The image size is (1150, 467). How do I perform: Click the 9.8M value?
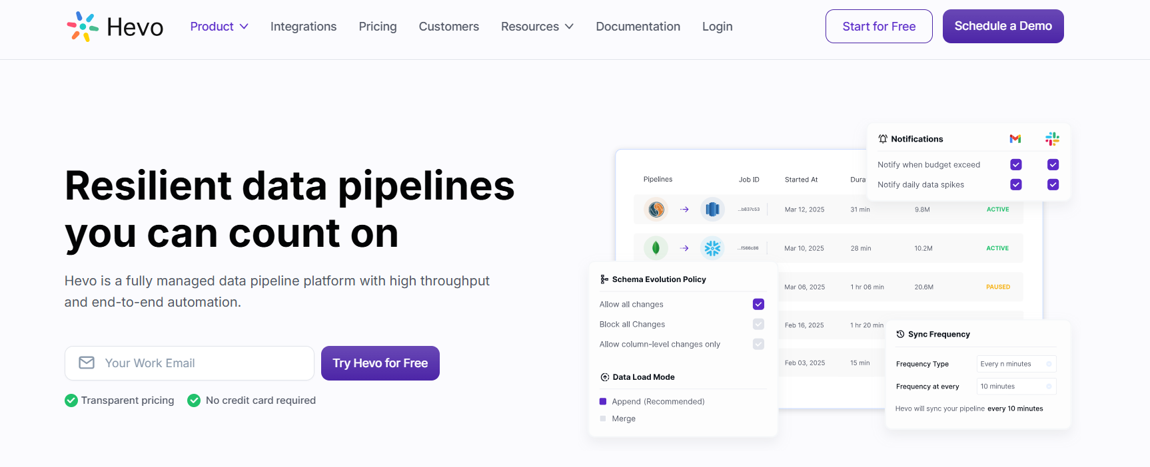point(922,210)
